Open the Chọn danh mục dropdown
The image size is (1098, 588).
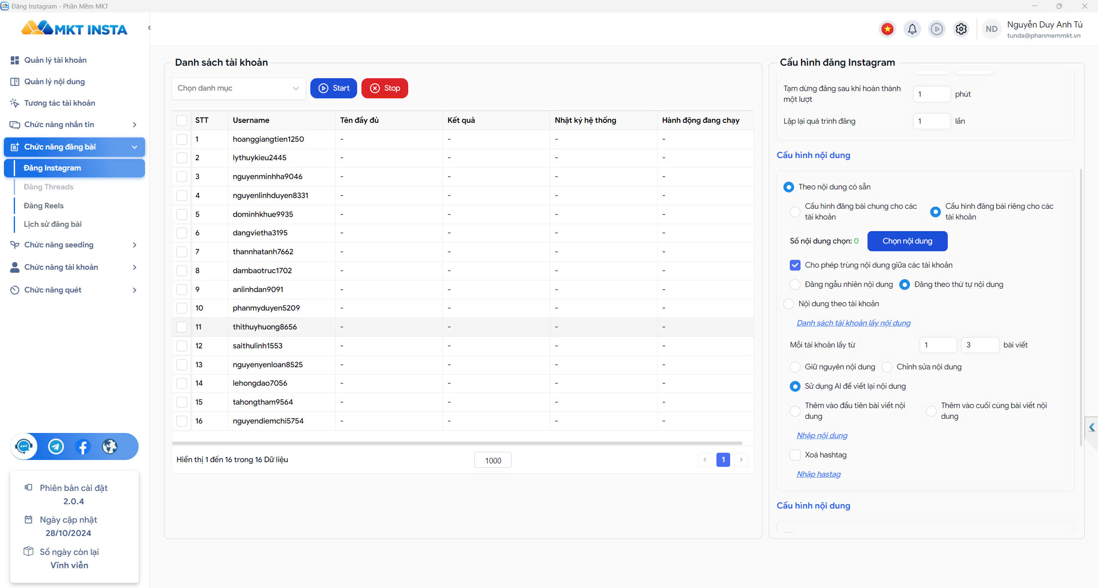[x=239, y=88]
